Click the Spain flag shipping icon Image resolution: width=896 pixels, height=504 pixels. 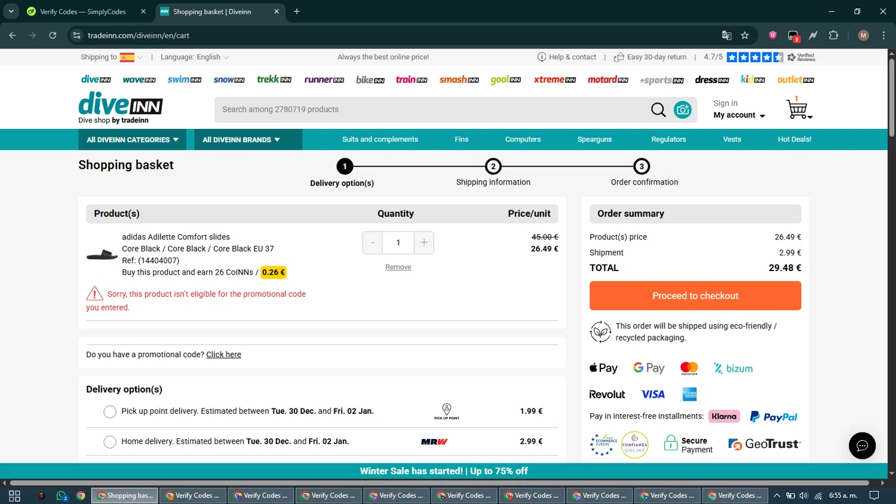coord(127,57)
